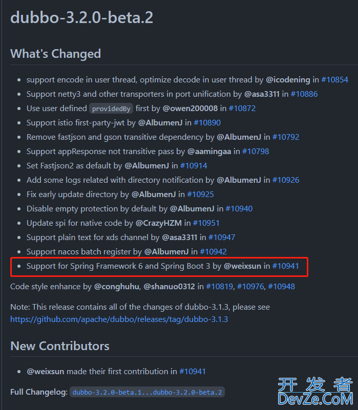Image resolution: width=358 pixels, height=410 pixels.
Task: Open pull request #10914 about Fastjson2
Action: tap(194, 166)
